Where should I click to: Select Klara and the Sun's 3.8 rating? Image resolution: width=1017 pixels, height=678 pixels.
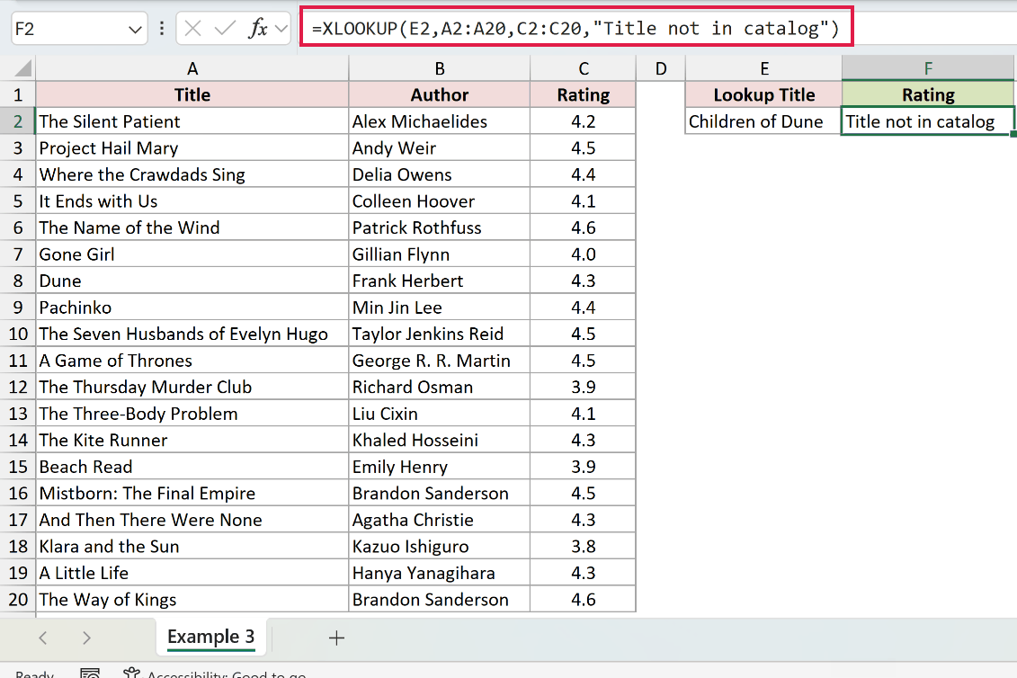pyautogui.click(x=583, y=547)
